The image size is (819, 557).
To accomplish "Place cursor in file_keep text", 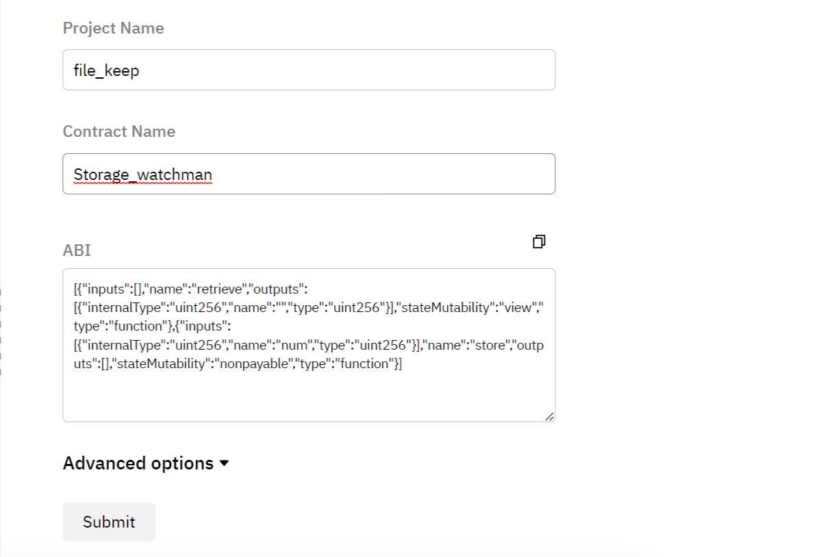I will (x=107, y=70).
